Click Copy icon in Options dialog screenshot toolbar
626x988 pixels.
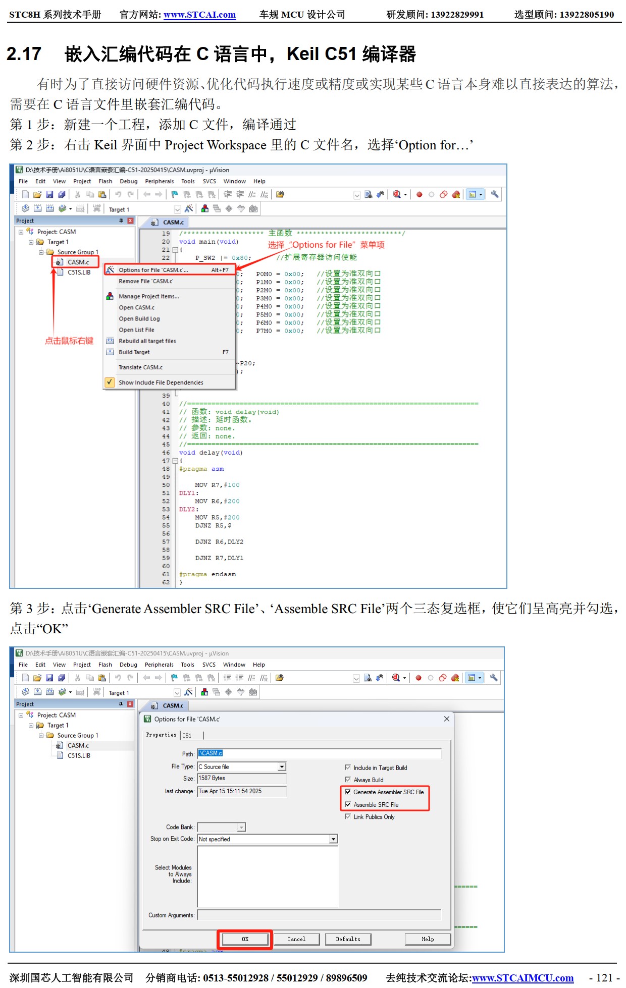[x=90, y=678]
